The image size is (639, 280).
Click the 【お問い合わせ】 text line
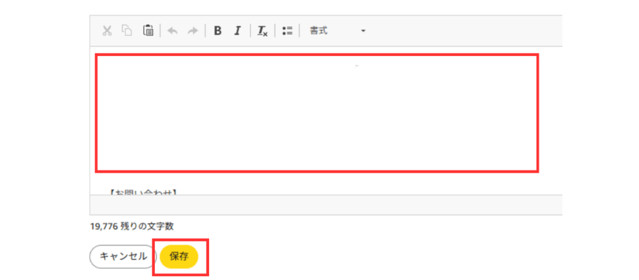click(x=142, y=192)
